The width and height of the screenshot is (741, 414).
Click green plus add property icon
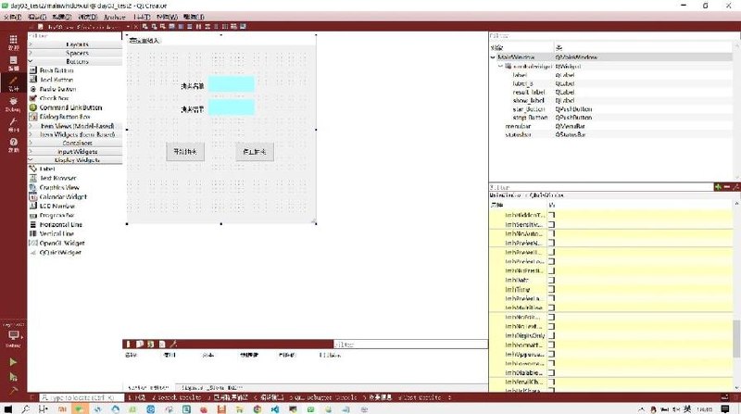(718, 187)
